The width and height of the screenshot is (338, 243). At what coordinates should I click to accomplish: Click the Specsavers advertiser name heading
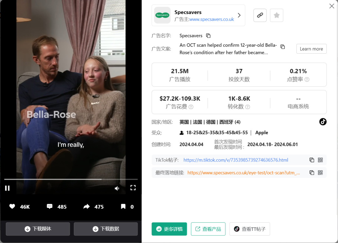pos(188,12)
